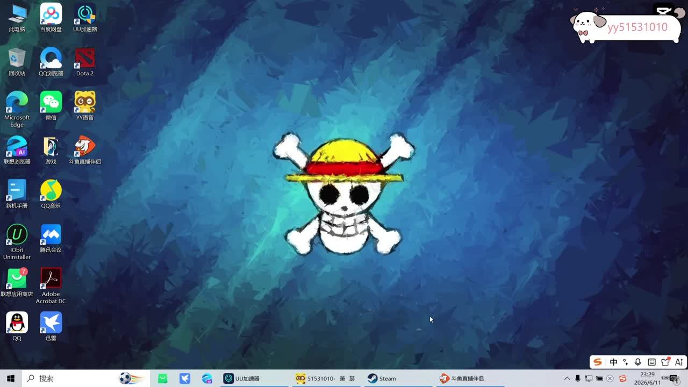
Task: Toggle the 中 Chinese/English input mode
Action: pos(613,362)
